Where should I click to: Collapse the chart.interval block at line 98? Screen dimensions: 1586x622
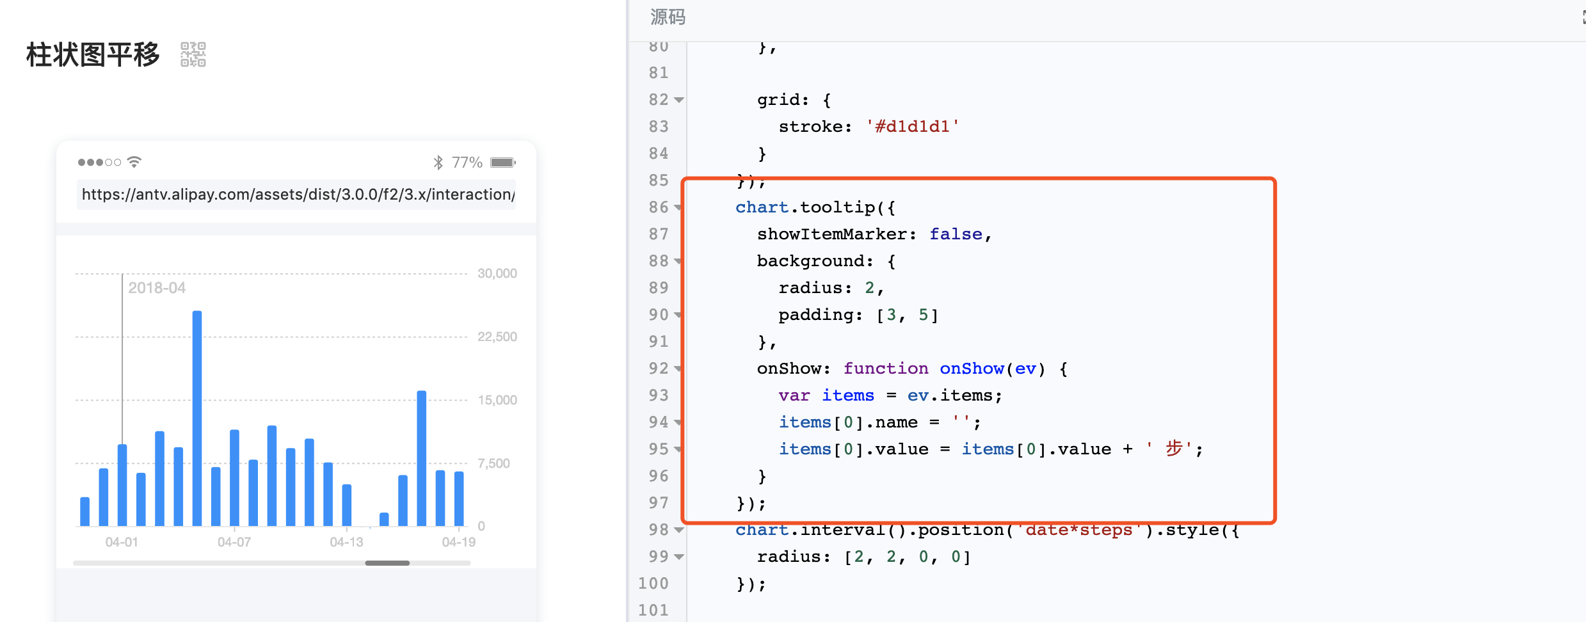tap(678, 529)
